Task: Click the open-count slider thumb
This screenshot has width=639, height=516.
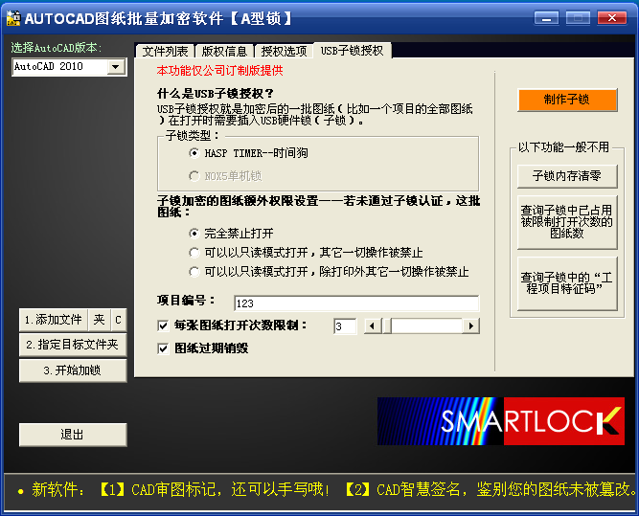Action: tap(388, 326)
